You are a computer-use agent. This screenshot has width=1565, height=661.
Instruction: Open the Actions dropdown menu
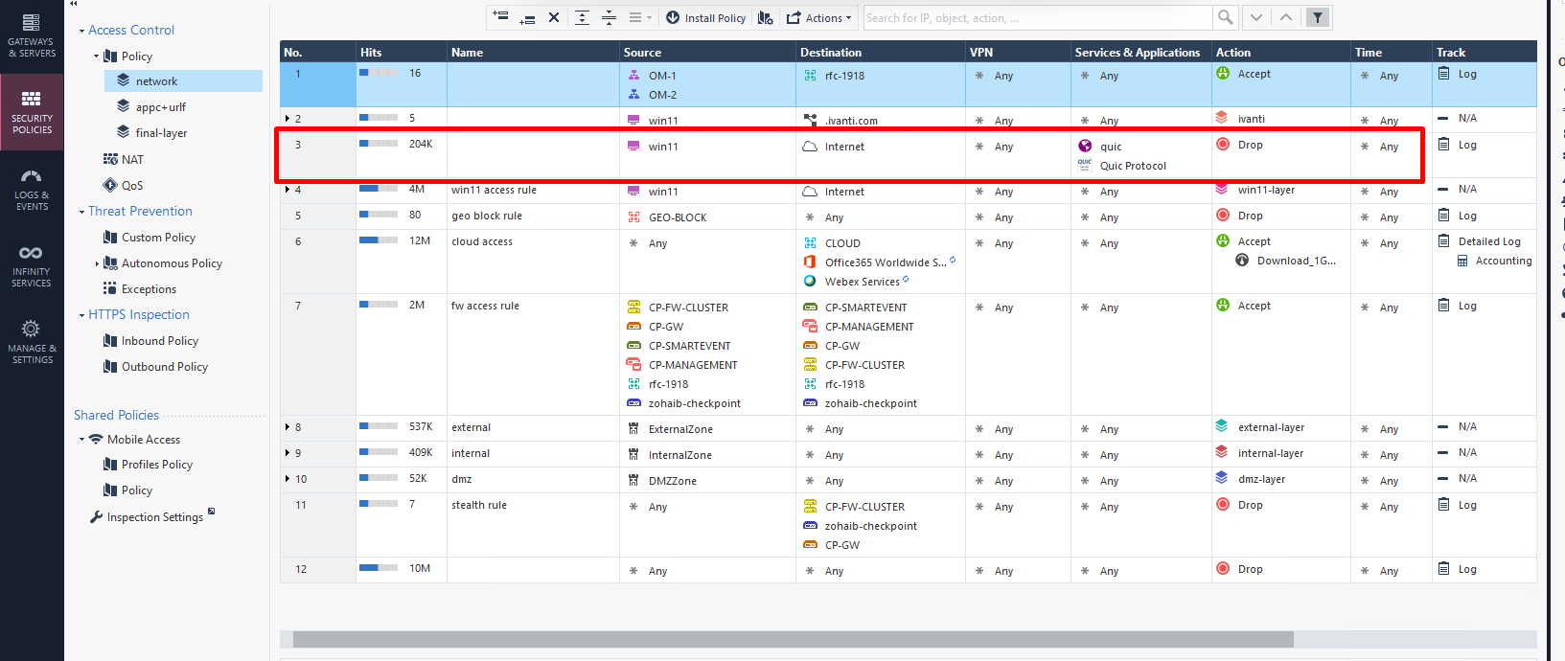click(x=818, y=17)
